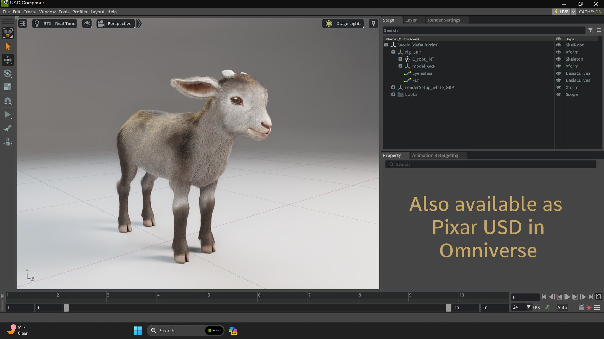Open the Profiler menu

click(80, 12)
